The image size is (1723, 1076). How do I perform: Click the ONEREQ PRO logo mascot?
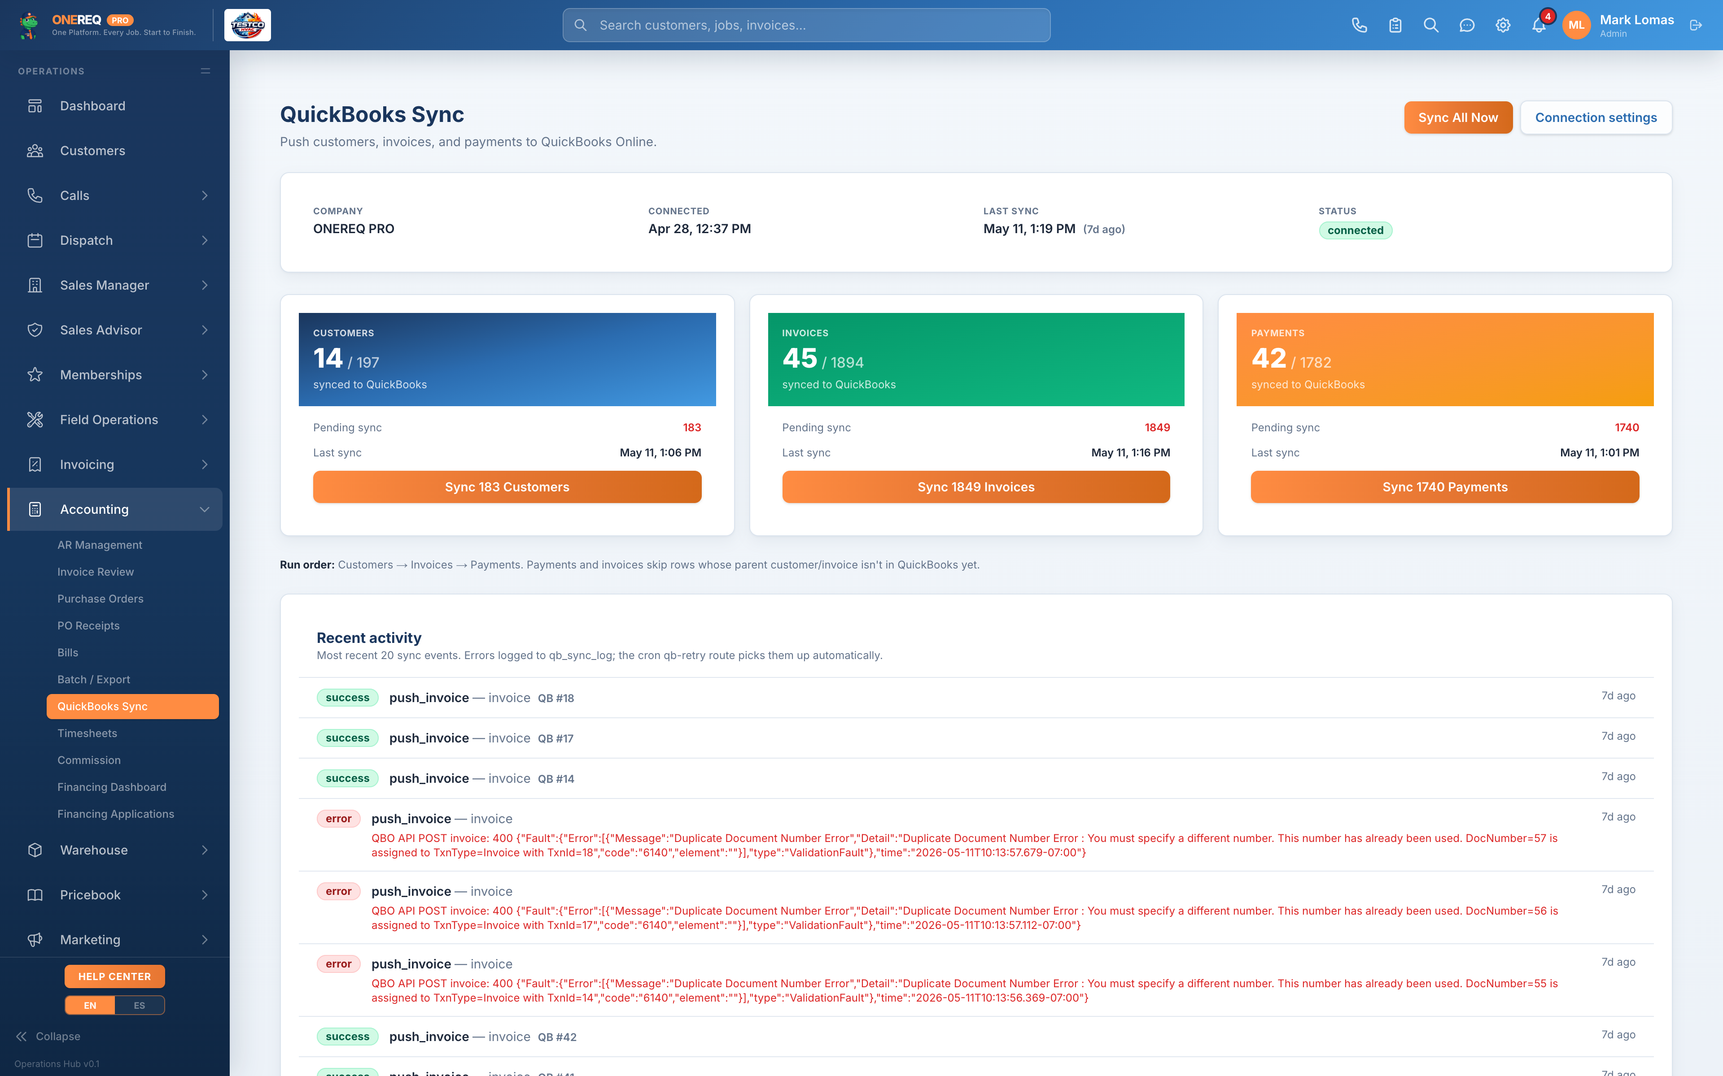pos(28,26)
